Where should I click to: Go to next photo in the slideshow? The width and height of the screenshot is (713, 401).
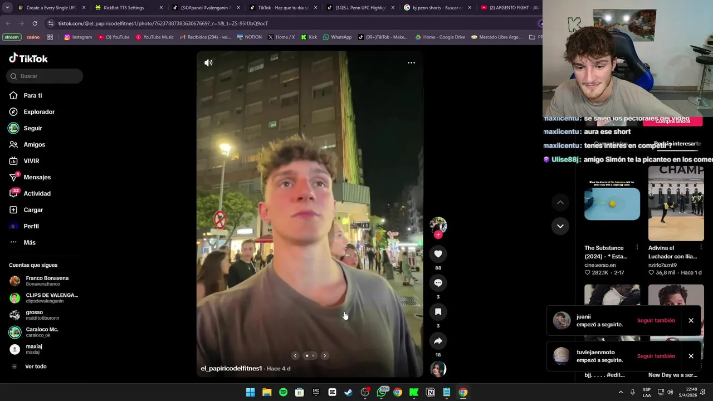325,355
